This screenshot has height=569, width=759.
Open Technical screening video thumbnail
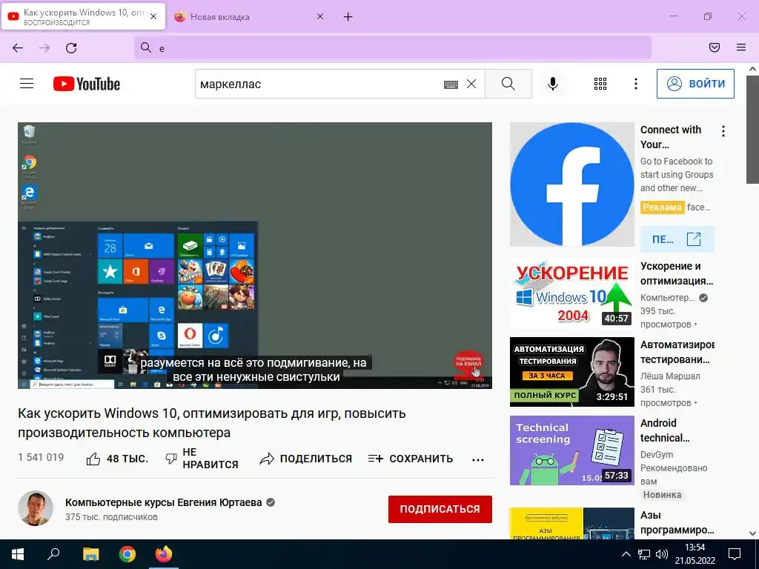(571, 450)
